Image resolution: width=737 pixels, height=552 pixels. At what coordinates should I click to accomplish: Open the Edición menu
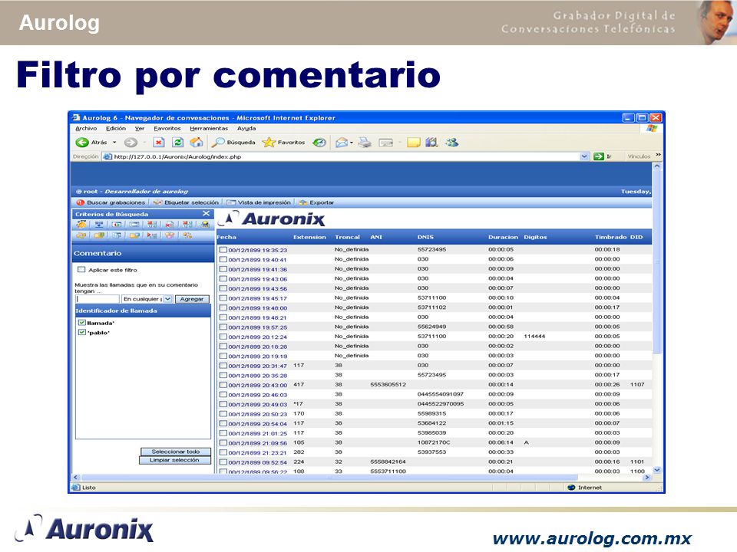click(116, 128)
